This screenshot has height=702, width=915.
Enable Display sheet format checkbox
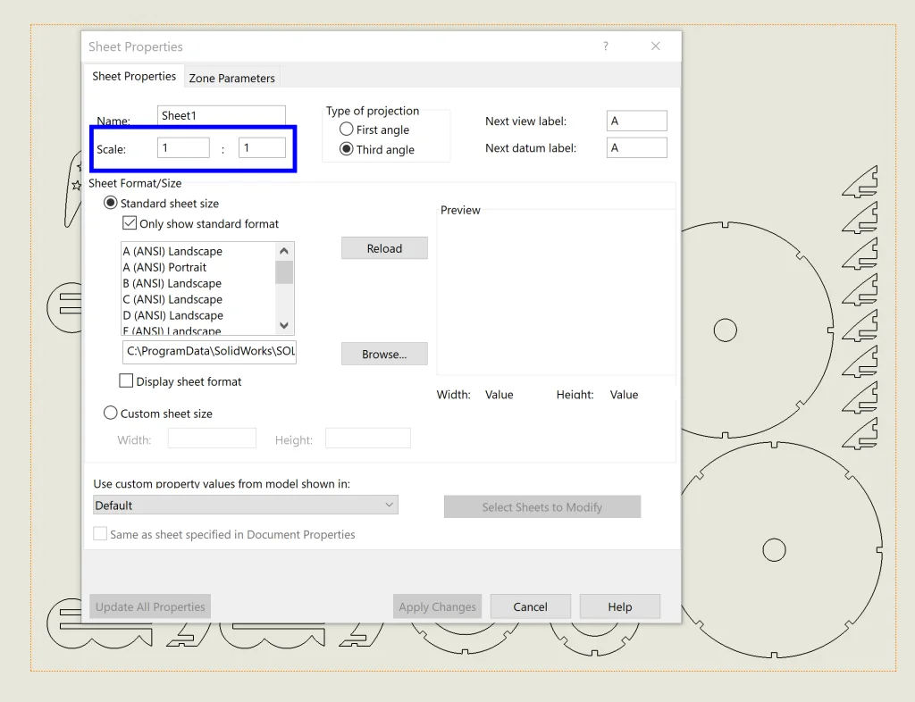tap(126, 381)
